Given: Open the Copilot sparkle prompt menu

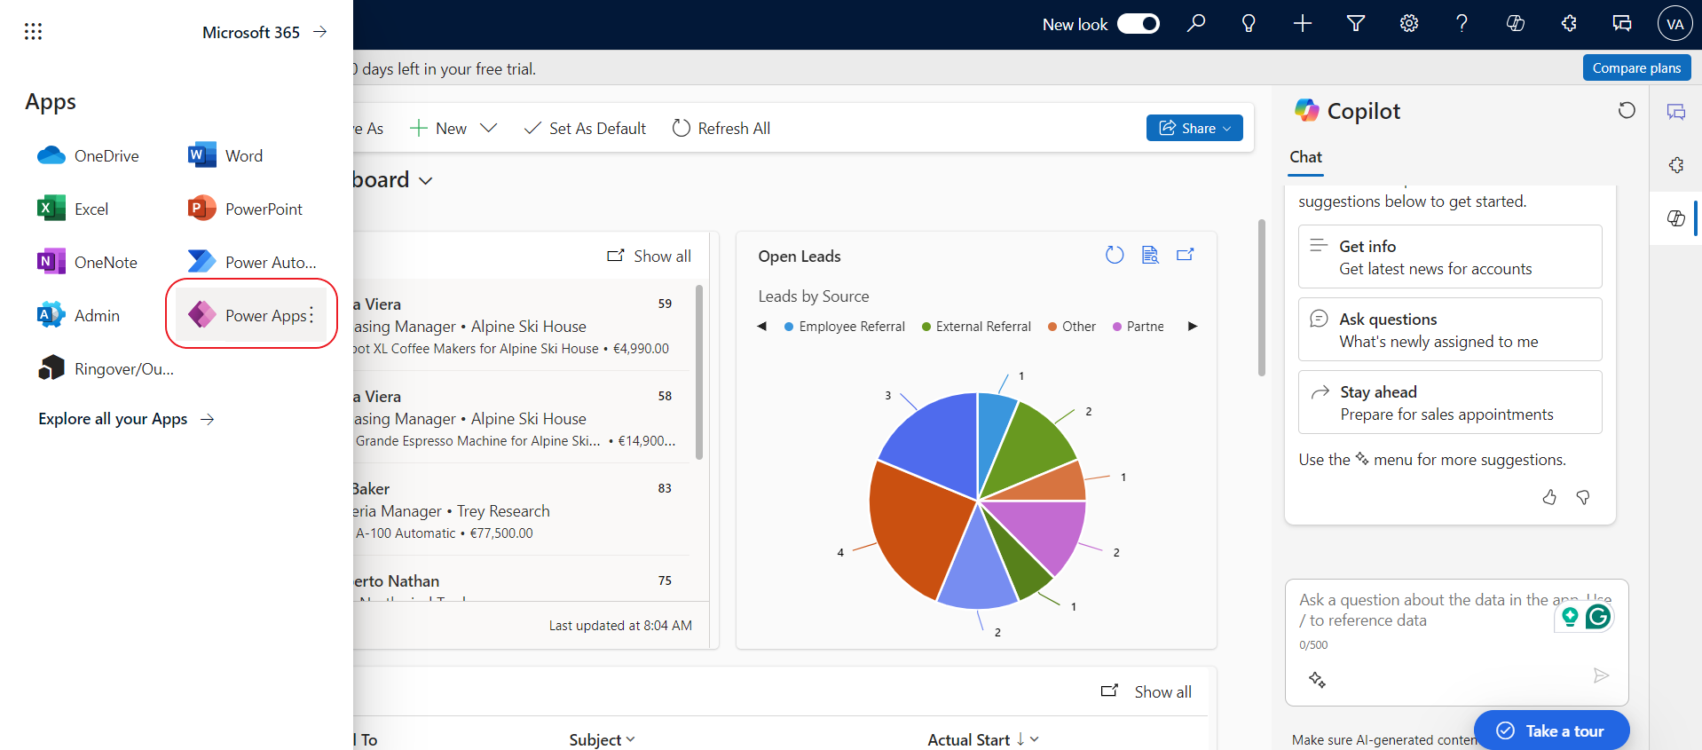Looking at the screenshot, I should 1317,680.
